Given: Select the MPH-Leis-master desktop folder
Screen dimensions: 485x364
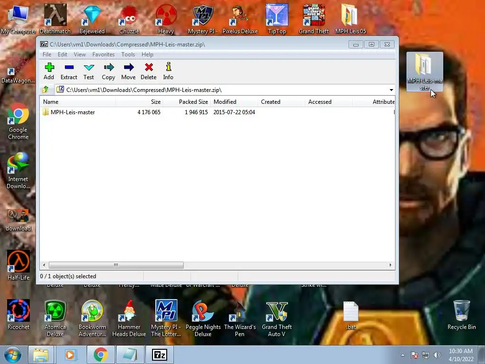Looking at the screenshot, I should (424, 72).
